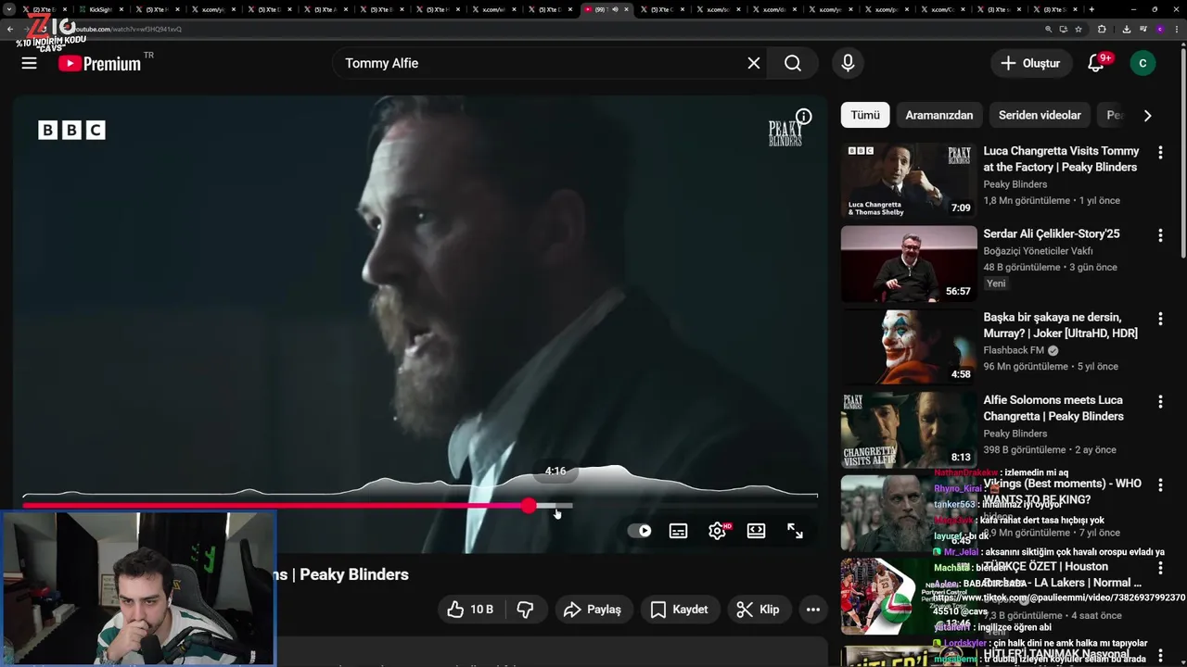Open Vikings Best moments video thumbnail
Viewport: 1187px width, 667px height.
point(909,513)
